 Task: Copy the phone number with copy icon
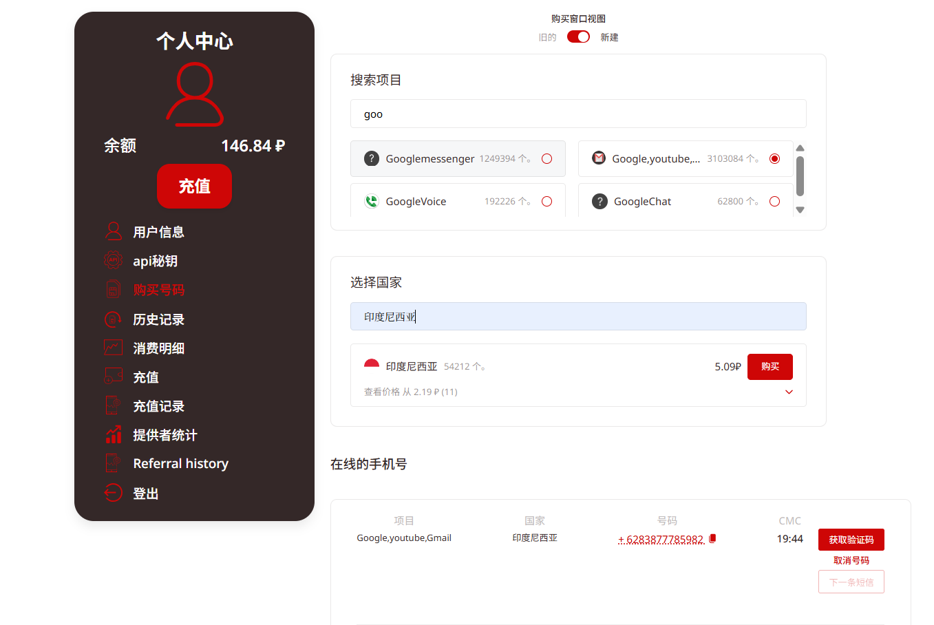coord(713,538)
